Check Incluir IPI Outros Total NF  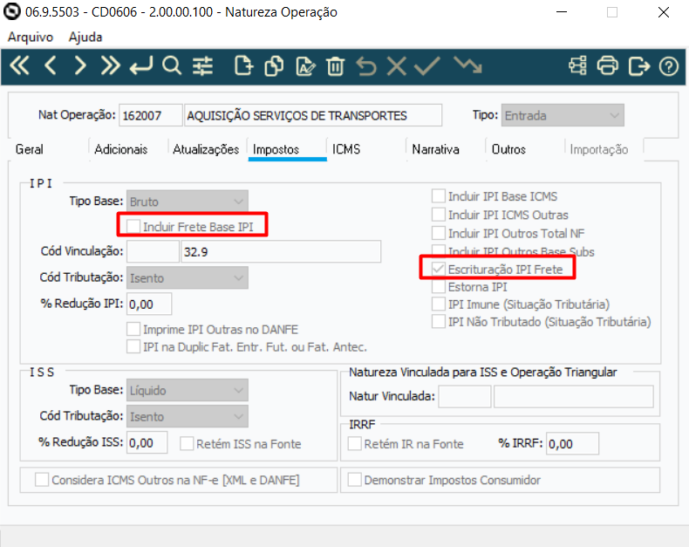(438, 233)
